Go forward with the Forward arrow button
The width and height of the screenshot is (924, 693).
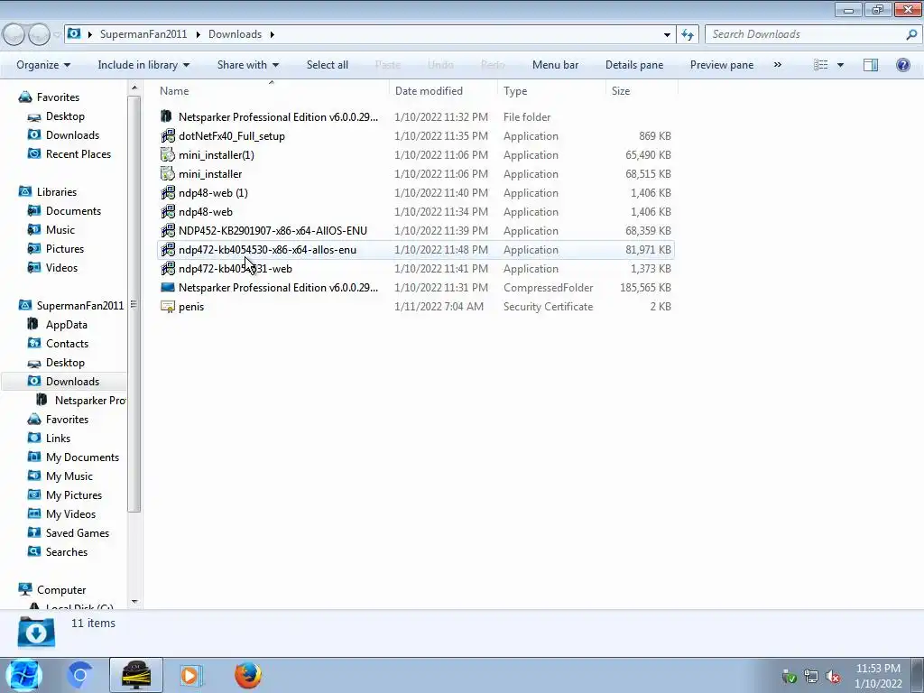[39, 34]
